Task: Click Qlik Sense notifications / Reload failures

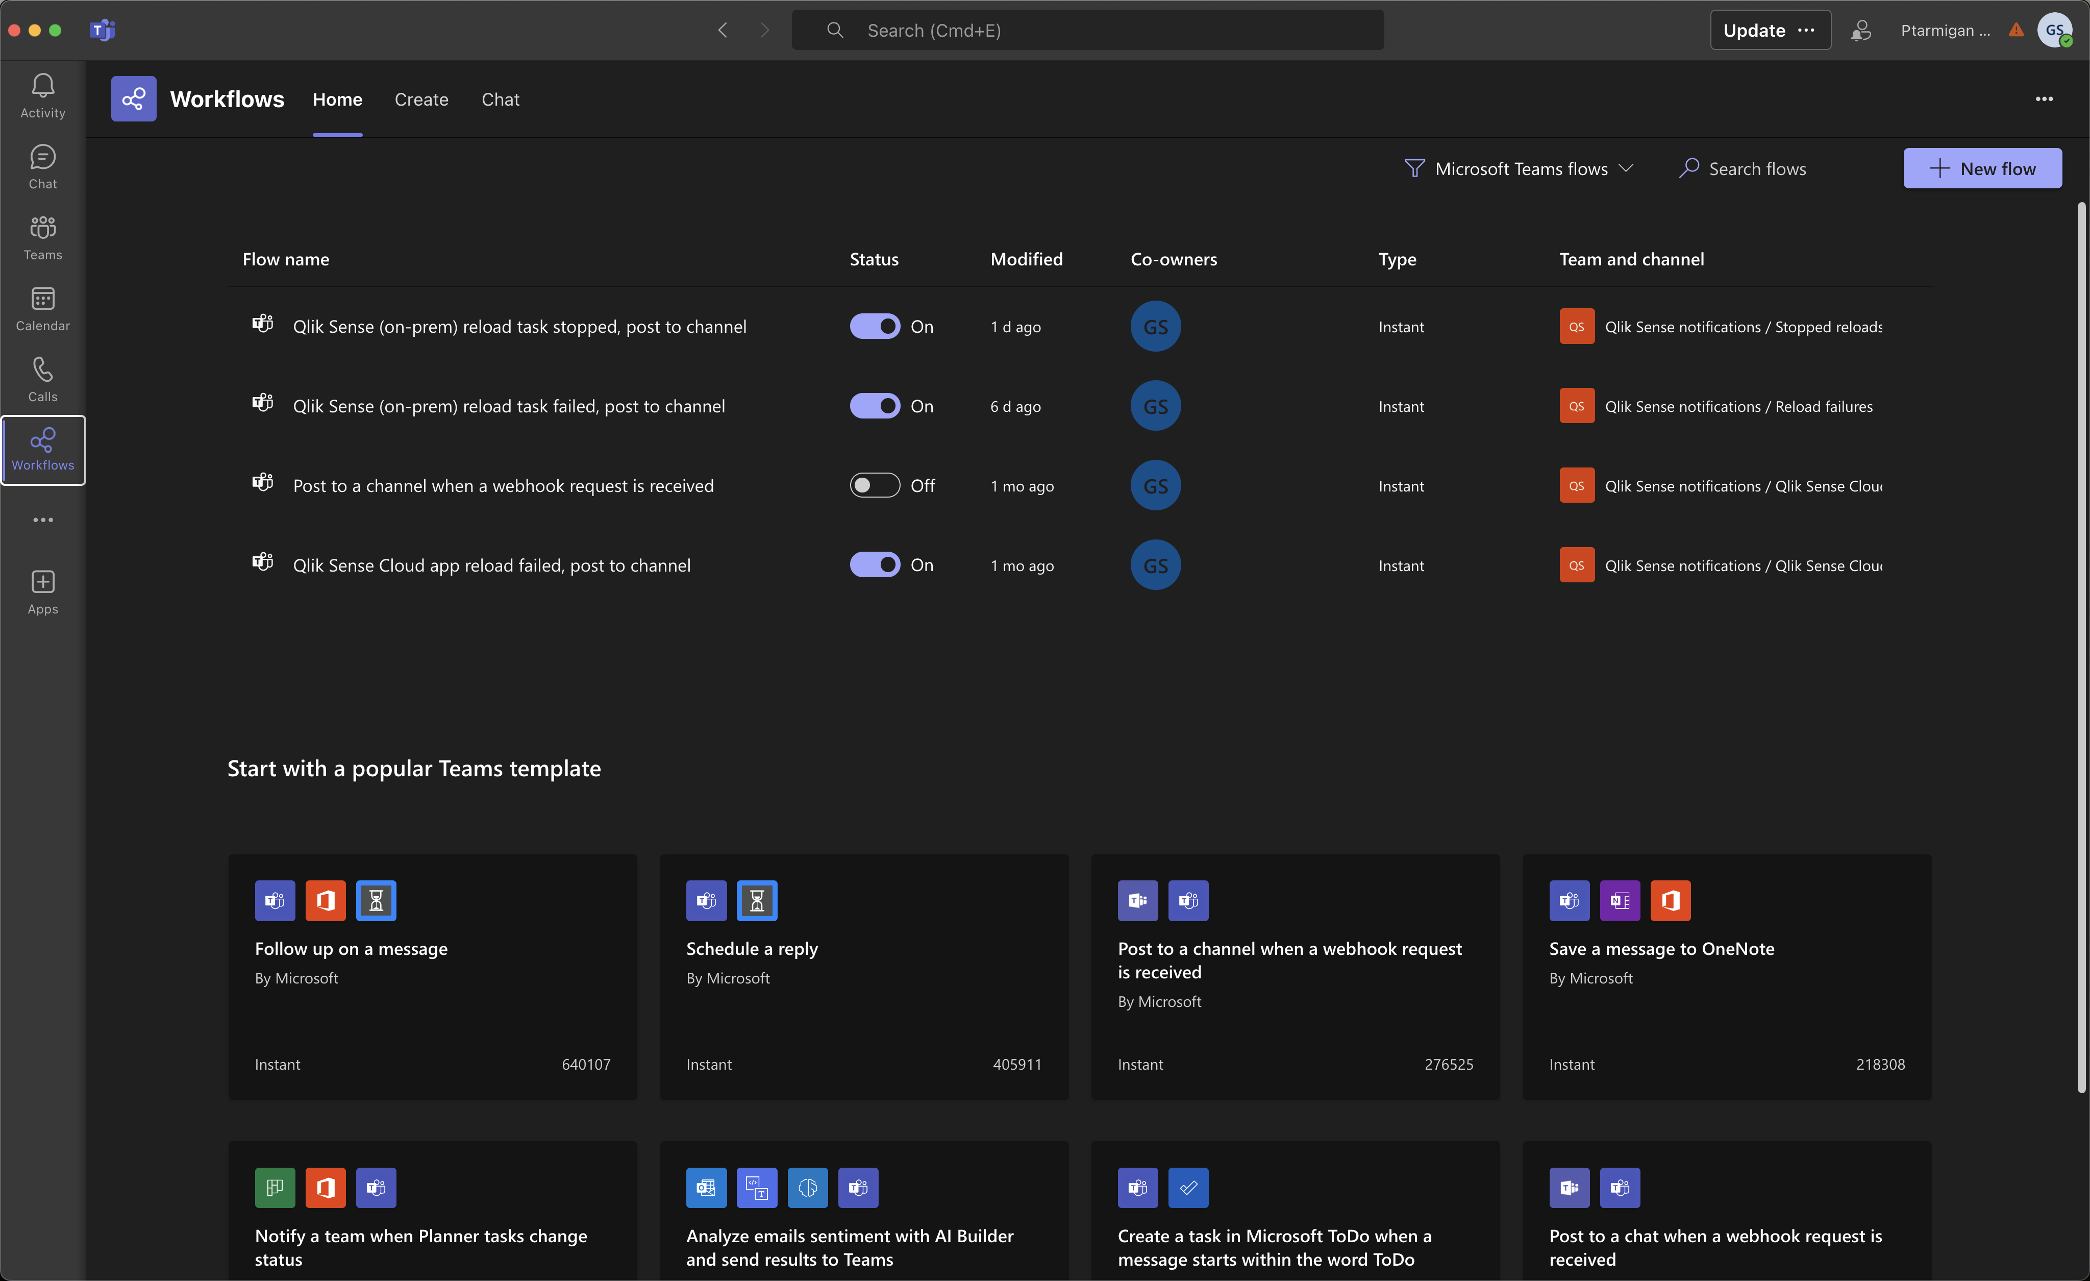Action: pos(1739,406)
